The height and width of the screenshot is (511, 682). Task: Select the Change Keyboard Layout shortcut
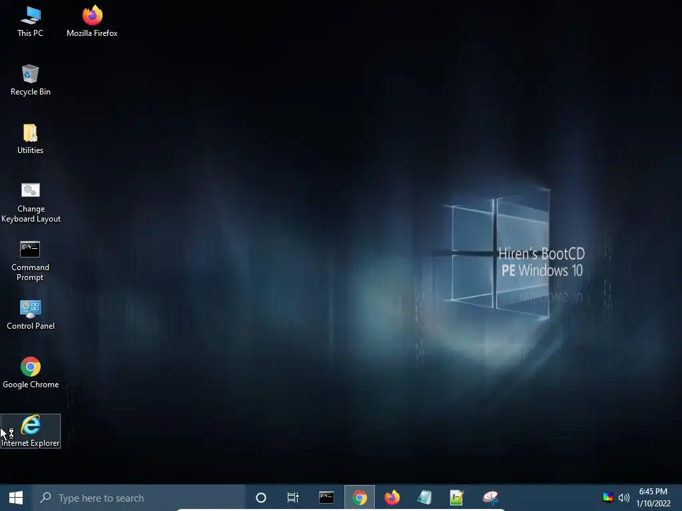[x=31, y=202]
